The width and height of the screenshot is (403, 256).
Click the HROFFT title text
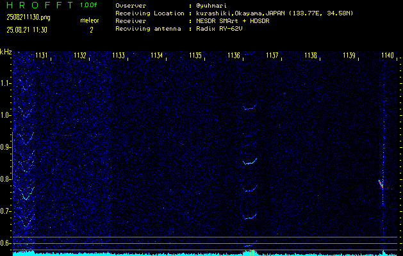point(40,5)
